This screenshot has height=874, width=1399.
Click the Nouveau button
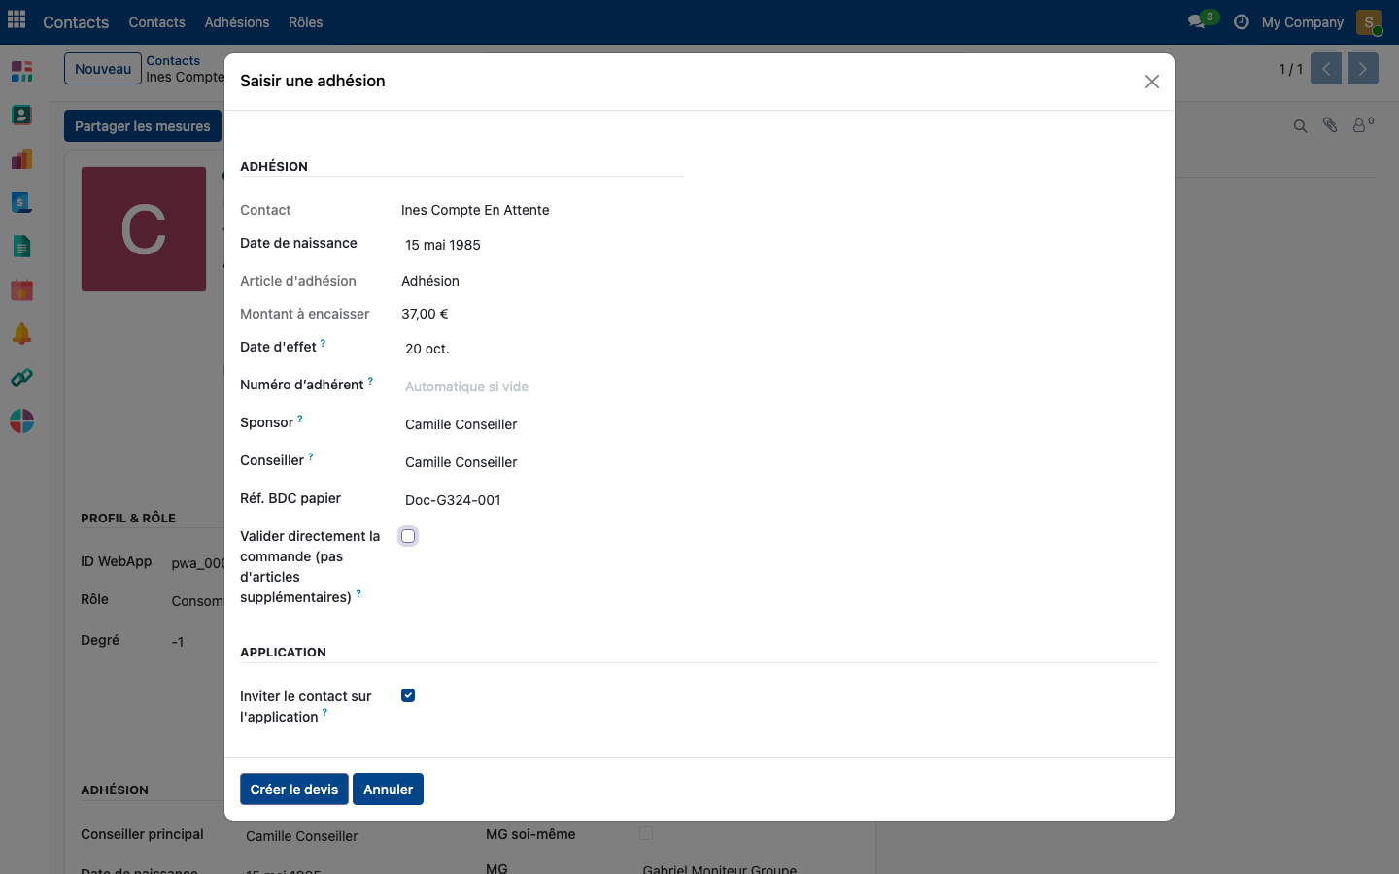point(103,69)
